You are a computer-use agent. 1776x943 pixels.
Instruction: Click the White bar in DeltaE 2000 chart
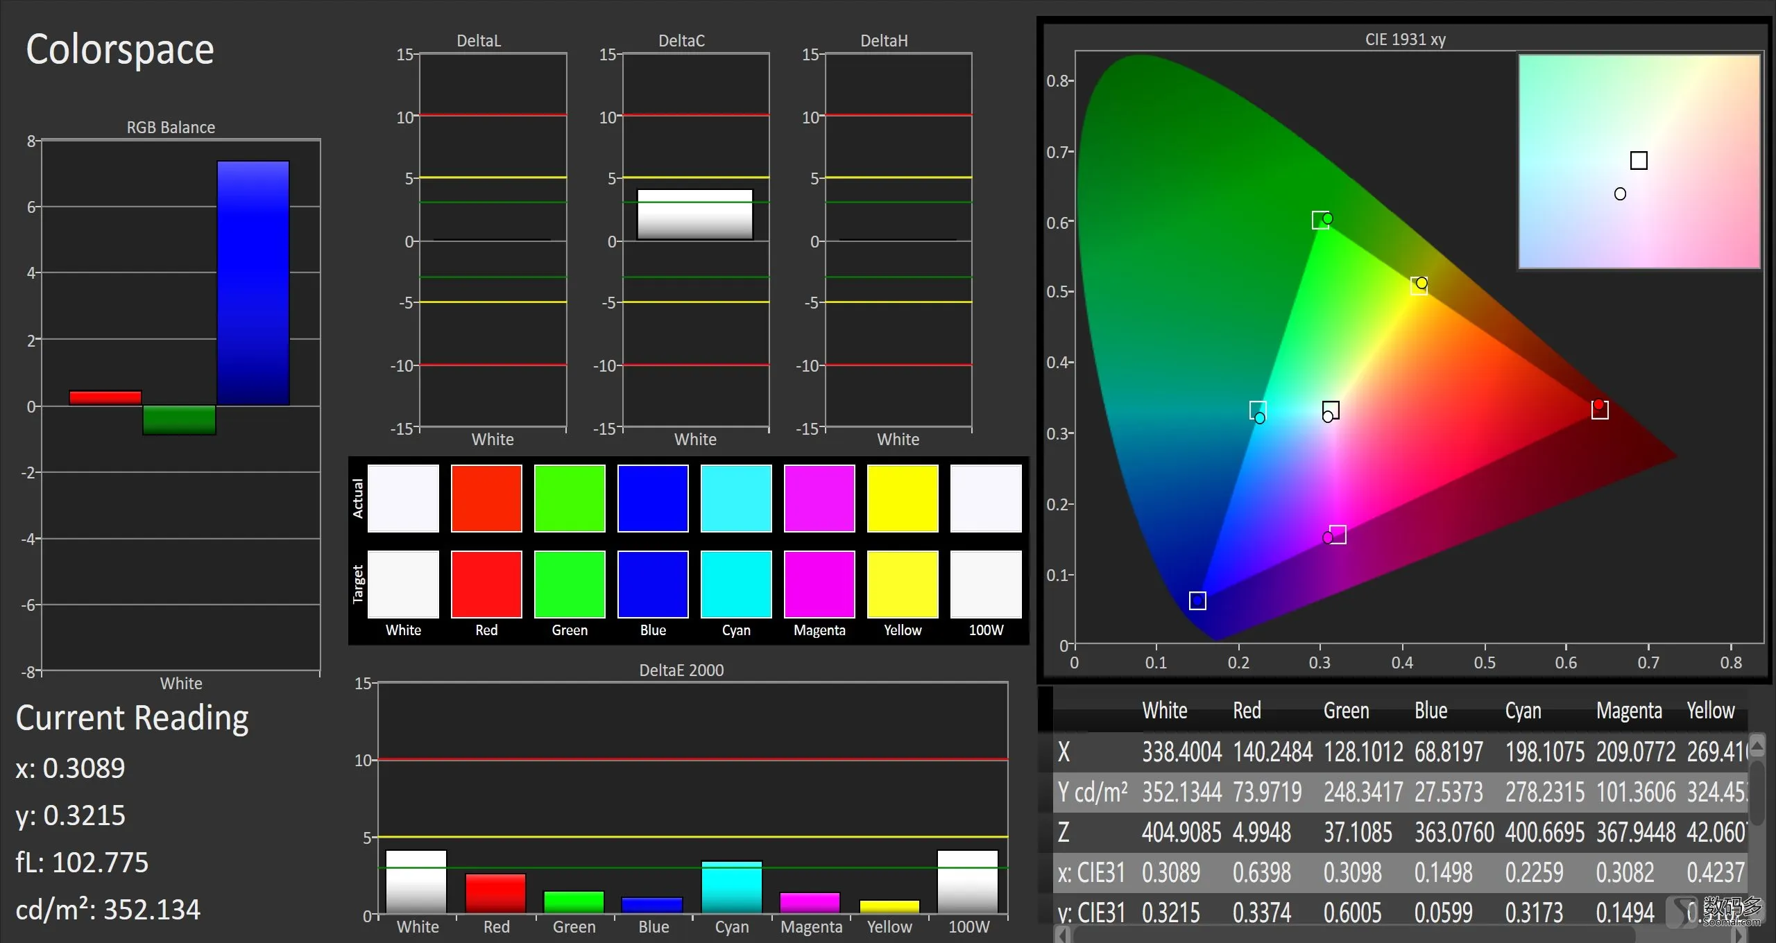coord(416,882)
